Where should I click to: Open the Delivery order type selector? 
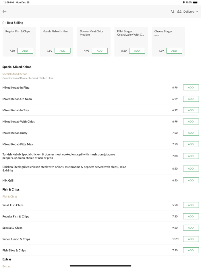pos(189,12)
